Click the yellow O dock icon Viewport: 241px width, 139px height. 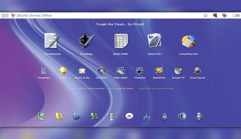pos(59,117)
